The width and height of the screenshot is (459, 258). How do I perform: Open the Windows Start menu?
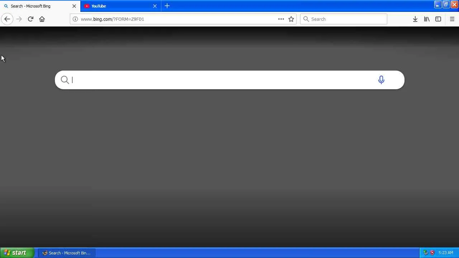click(x=17, y=253)
